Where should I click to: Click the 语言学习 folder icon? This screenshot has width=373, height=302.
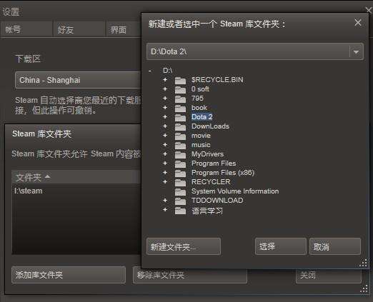tap(180, 211)
